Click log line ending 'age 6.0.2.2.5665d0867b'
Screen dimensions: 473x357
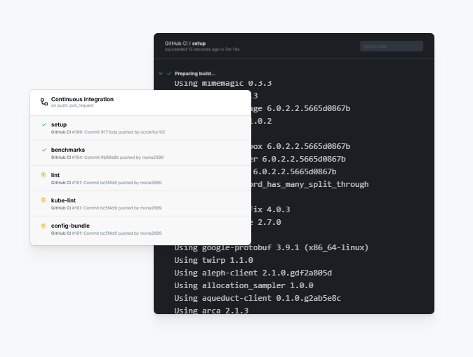[x=301, y=108]
